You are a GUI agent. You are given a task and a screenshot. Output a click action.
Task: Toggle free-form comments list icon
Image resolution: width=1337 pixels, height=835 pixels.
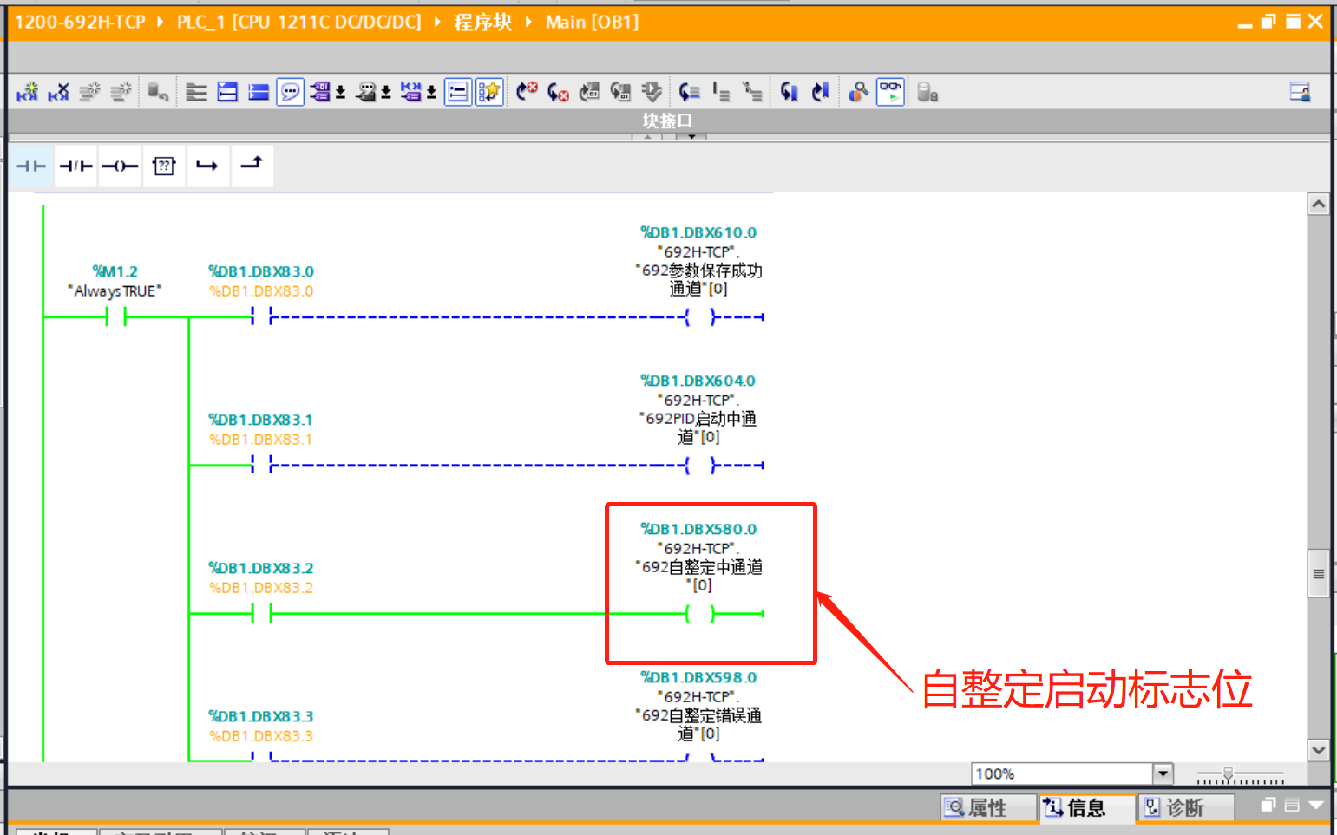click(457, 92)
